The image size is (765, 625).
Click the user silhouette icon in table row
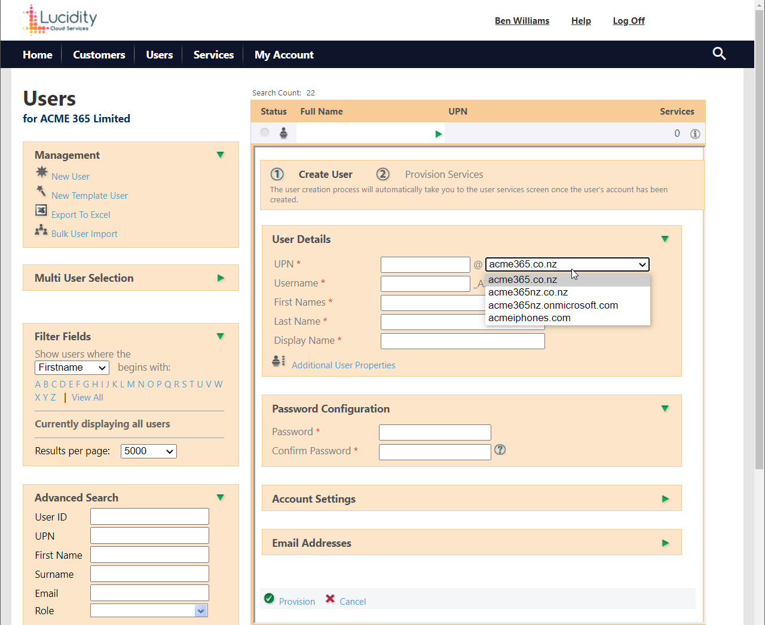284,133
